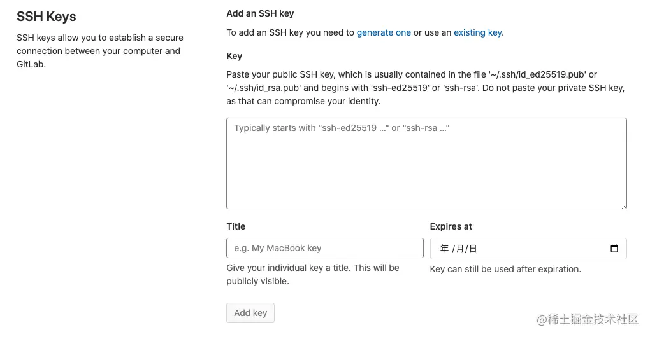Click the Add key button
Viewport: 650px width, 337px height.
pos(250,313)
